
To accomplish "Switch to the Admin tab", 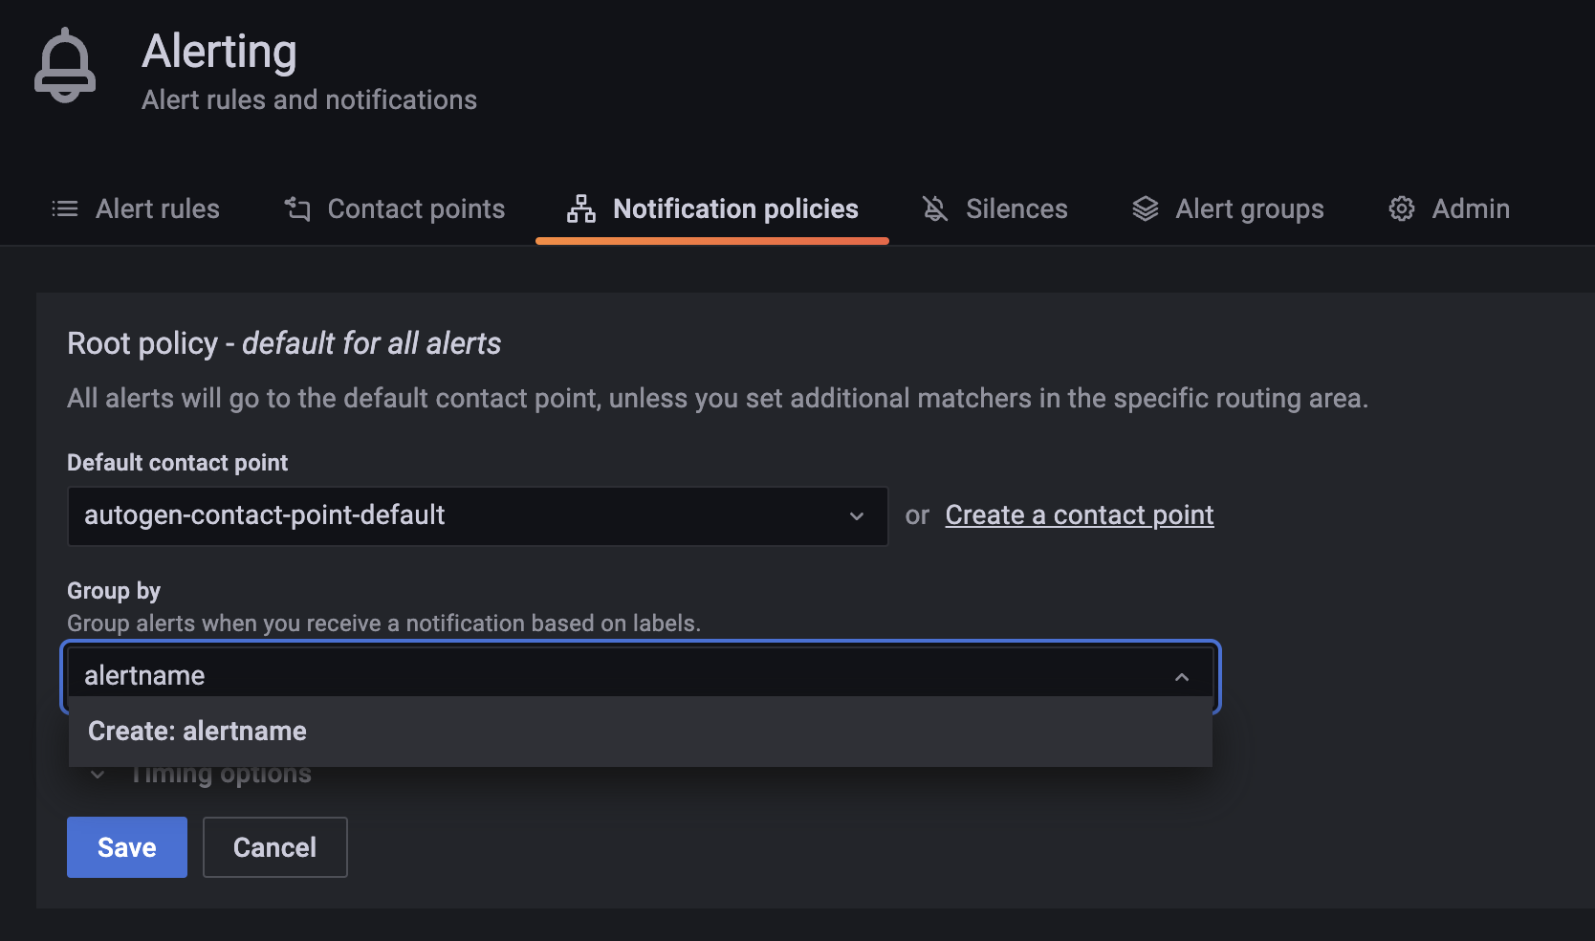I will click(1470, 208).
